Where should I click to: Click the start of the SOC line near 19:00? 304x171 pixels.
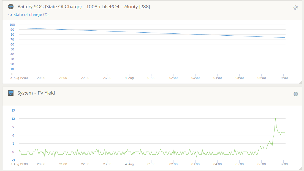(19, 28)
